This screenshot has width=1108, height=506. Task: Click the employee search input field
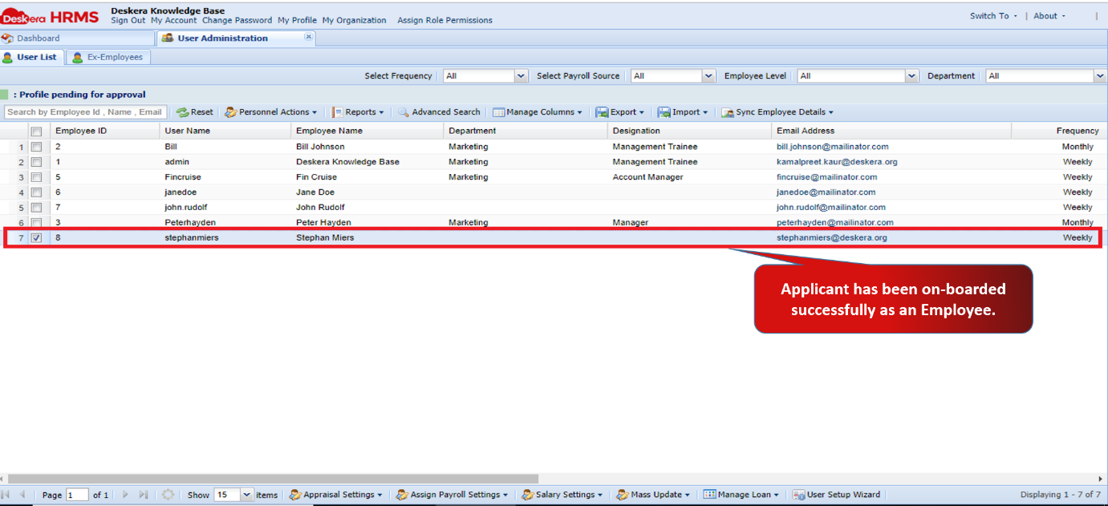[x=85, y=112]
